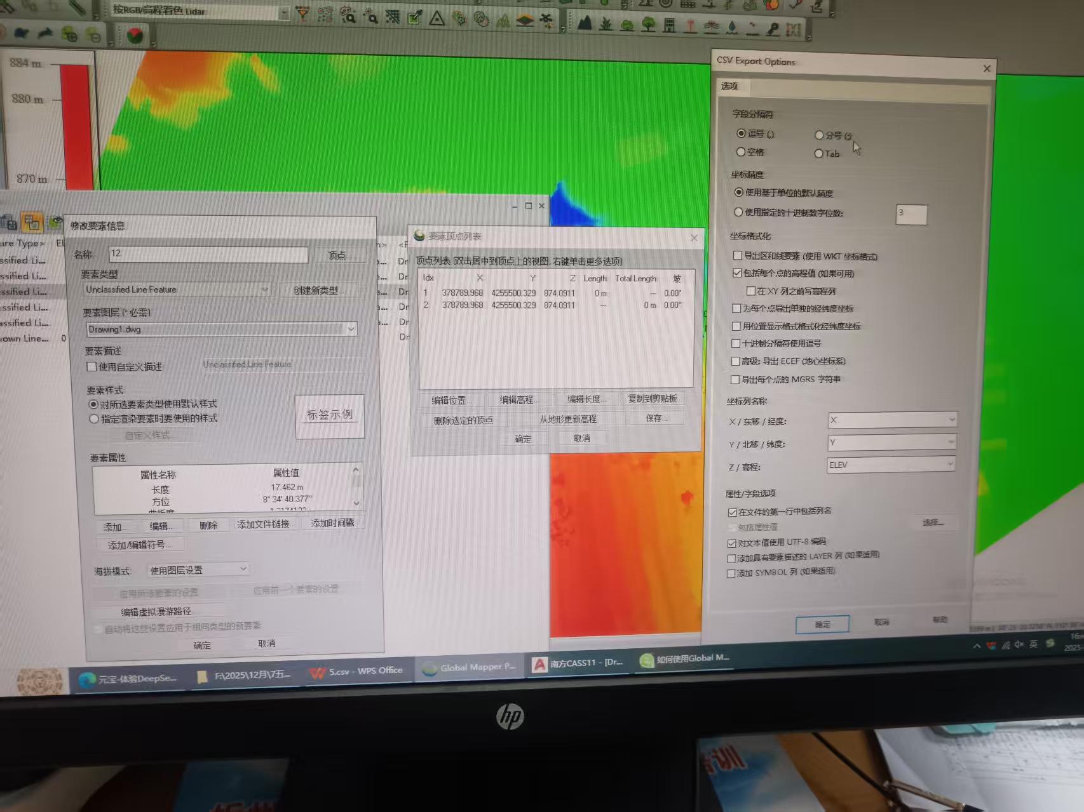Check 为每个点导出单独的经纬度坐标 option
This screenshot has width=1084, height=812.
click(736, 308)
